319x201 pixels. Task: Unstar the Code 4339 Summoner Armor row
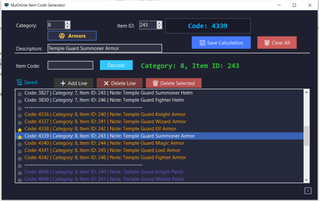point(20,137)
